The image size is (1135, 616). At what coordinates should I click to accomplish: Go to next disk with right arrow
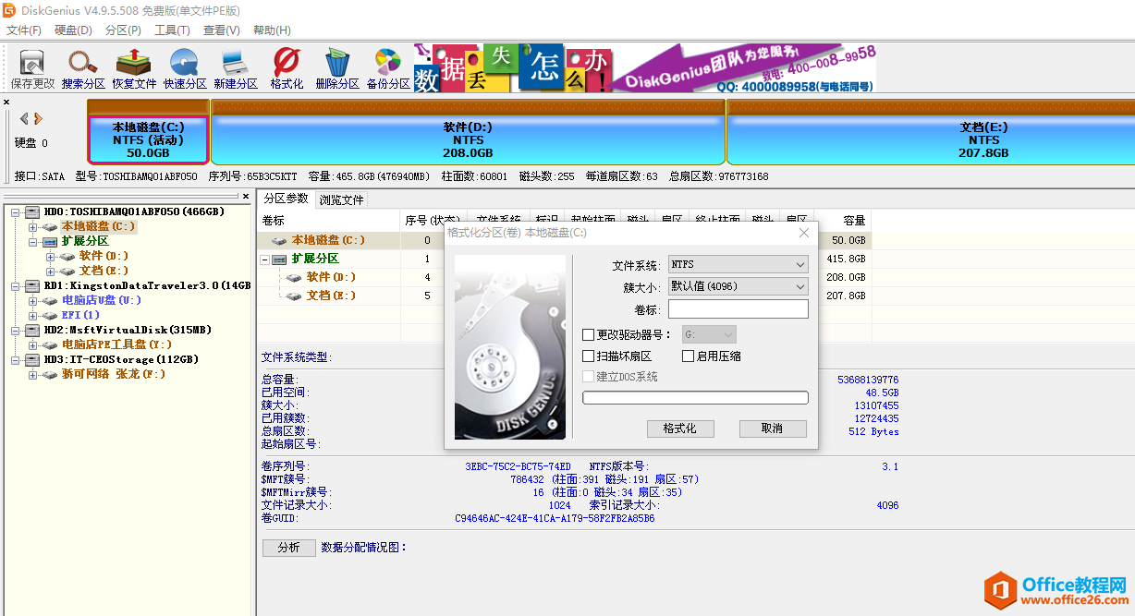click(38, 118)
